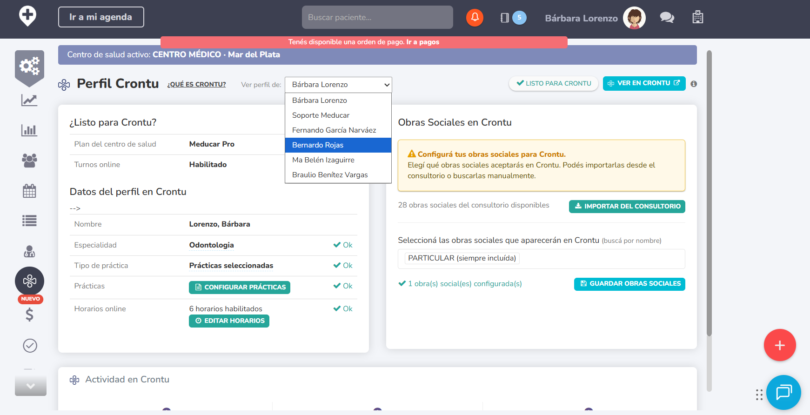
Task: Click the building icon in the top bar
Action: (x=697, y=18)
